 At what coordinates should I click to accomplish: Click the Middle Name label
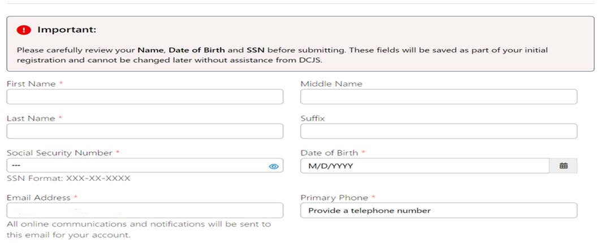click(x=331, y=84)
